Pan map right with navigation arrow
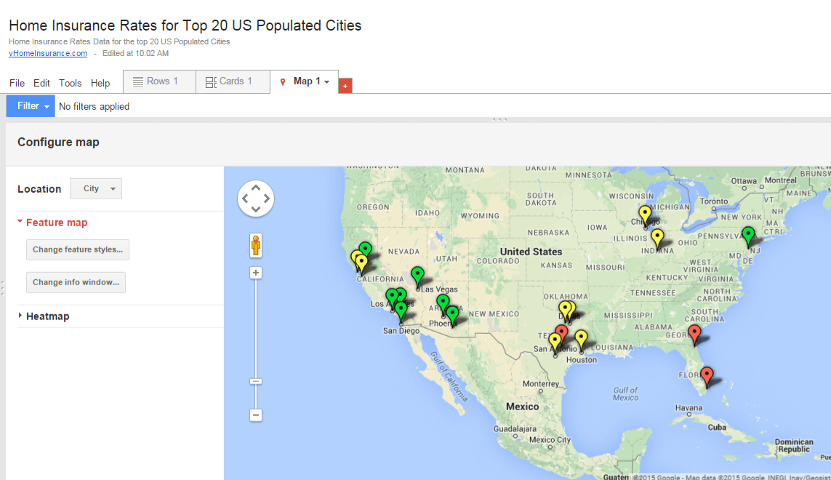The width and height of the screenshot is (831, 480). [267, 199]
